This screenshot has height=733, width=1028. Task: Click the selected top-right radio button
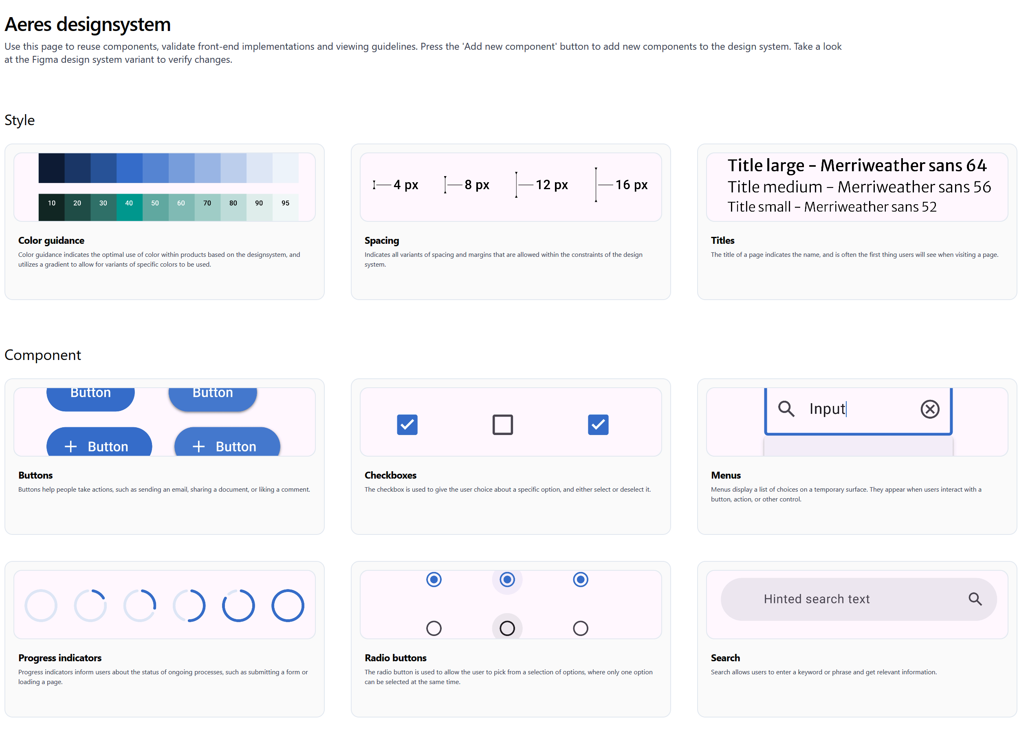point(580,579)
